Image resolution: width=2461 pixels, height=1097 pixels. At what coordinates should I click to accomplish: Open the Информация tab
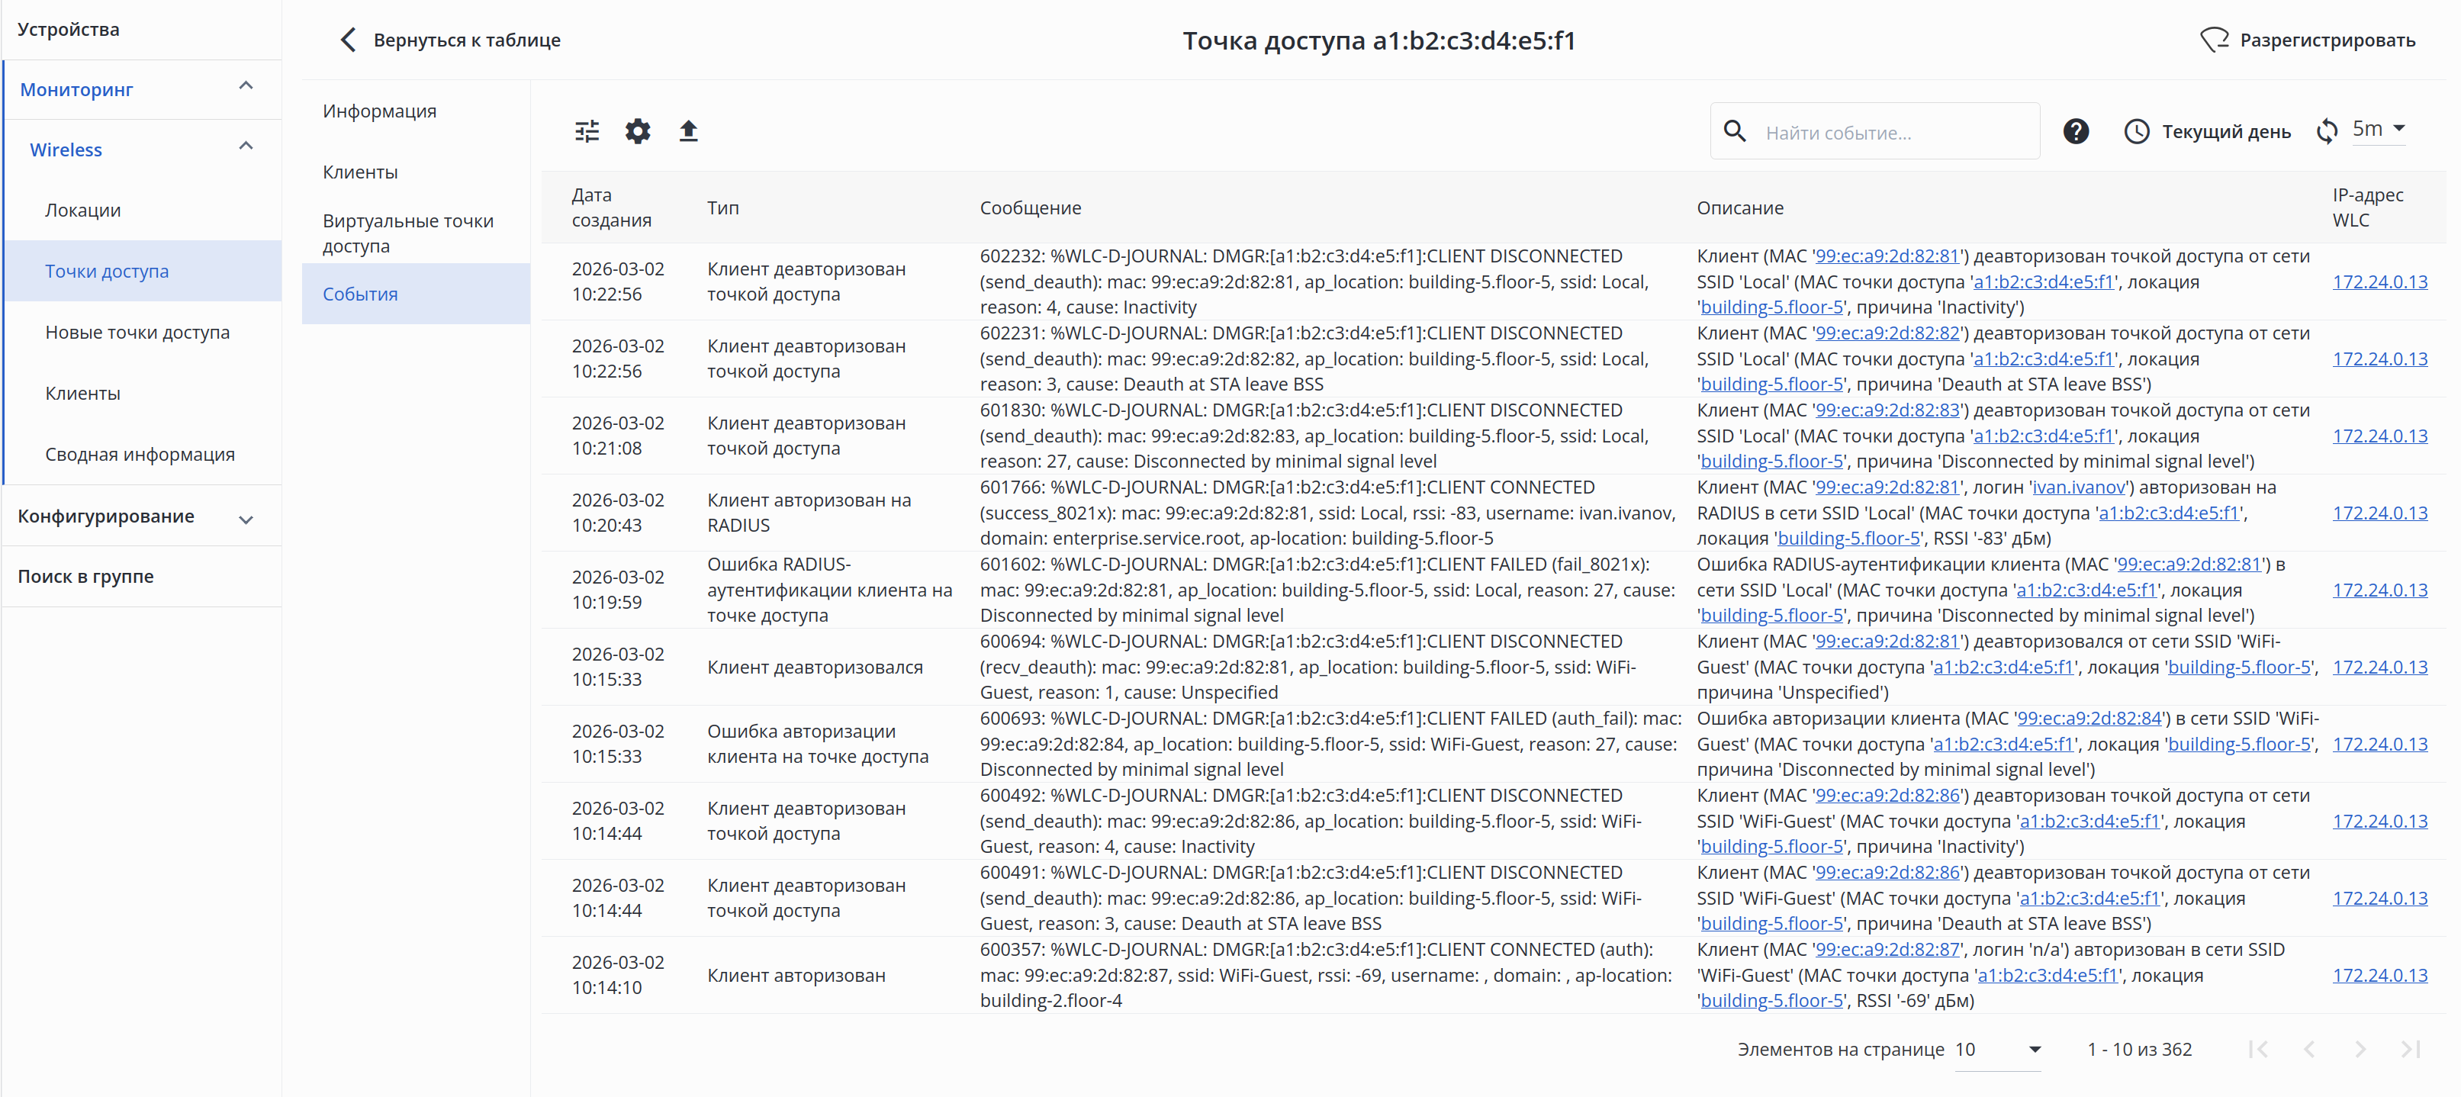click(x=379, y=111)
